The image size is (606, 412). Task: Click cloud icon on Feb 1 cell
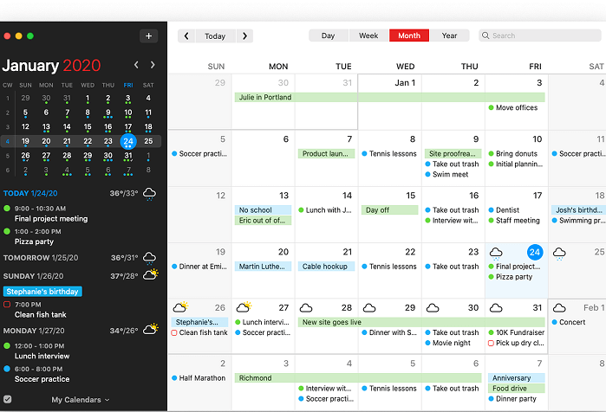point(559,308)
